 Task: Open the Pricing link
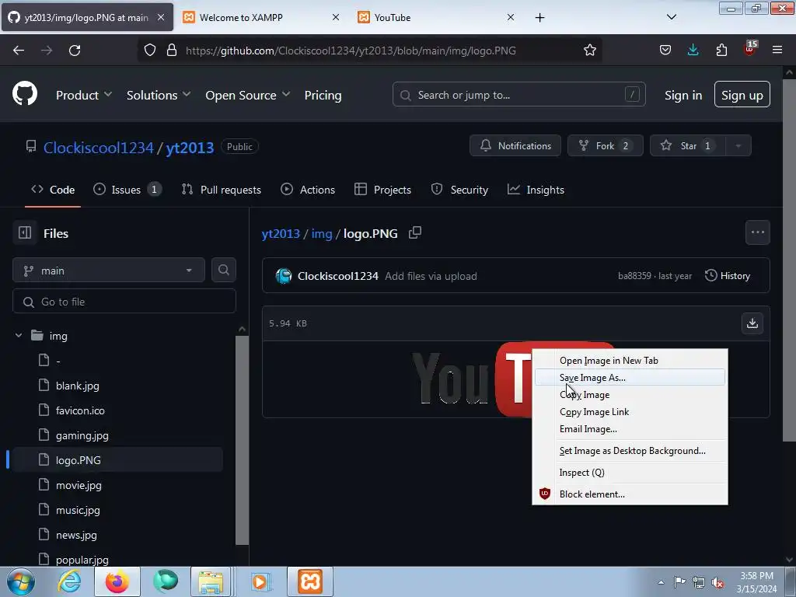[x=323, y=95]
